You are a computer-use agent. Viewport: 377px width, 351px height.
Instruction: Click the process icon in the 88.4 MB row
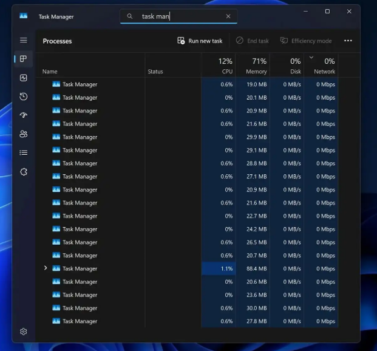coord(56,268)
